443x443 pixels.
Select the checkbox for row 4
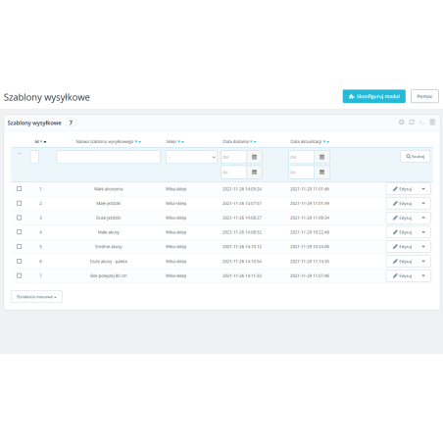click(20, 232)
